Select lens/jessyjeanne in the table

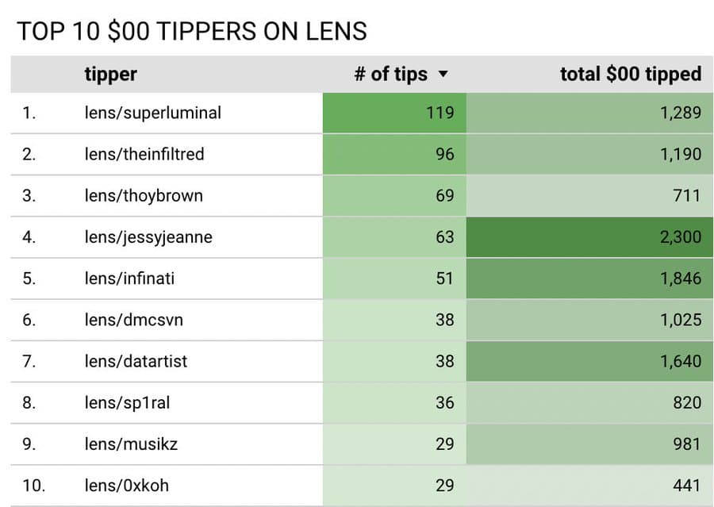pos(148,236)
